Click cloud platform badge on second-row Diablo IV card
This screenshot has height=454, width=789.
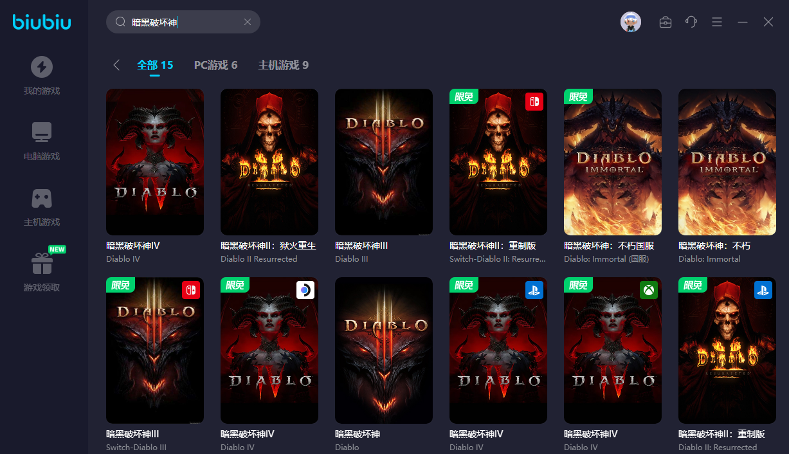[x=305, y=290]
